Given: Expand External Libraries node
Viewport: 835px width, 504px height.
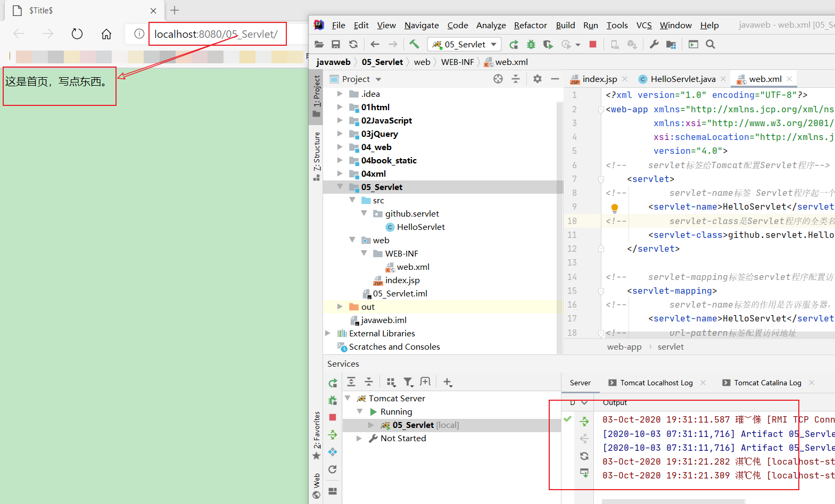Looking at the screenshot, I should pyautogui.click(x=328, y=333).
